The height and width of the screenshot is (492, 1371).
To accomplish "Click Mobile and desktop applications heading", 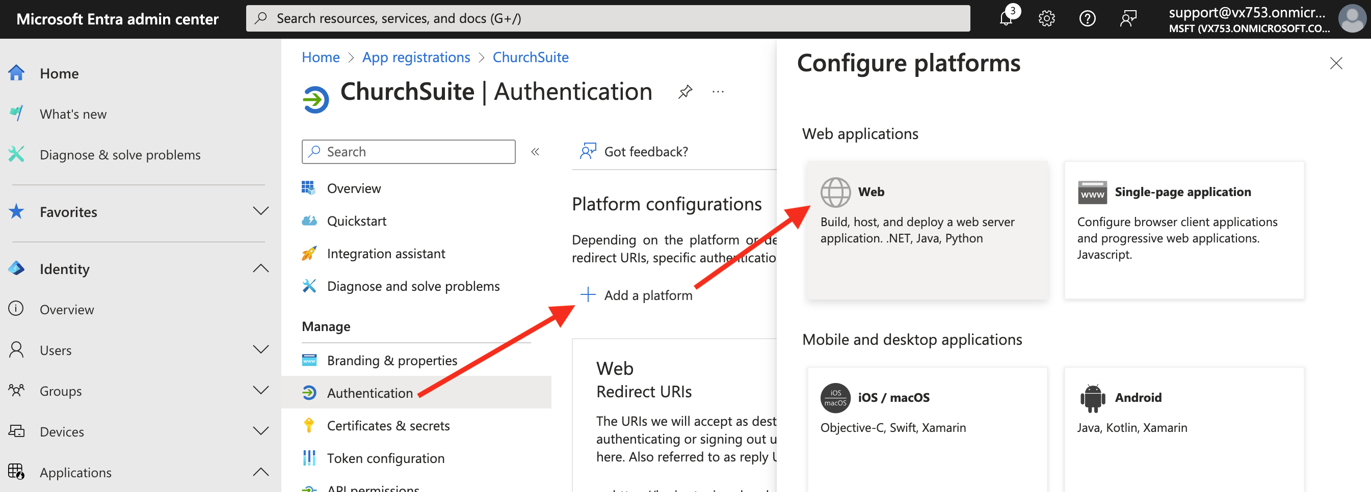I will point(912,339).
